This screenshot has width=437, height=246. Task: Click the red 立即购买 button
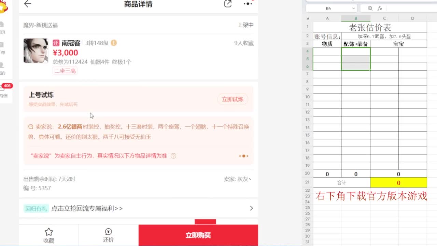[x=198, y=235]
